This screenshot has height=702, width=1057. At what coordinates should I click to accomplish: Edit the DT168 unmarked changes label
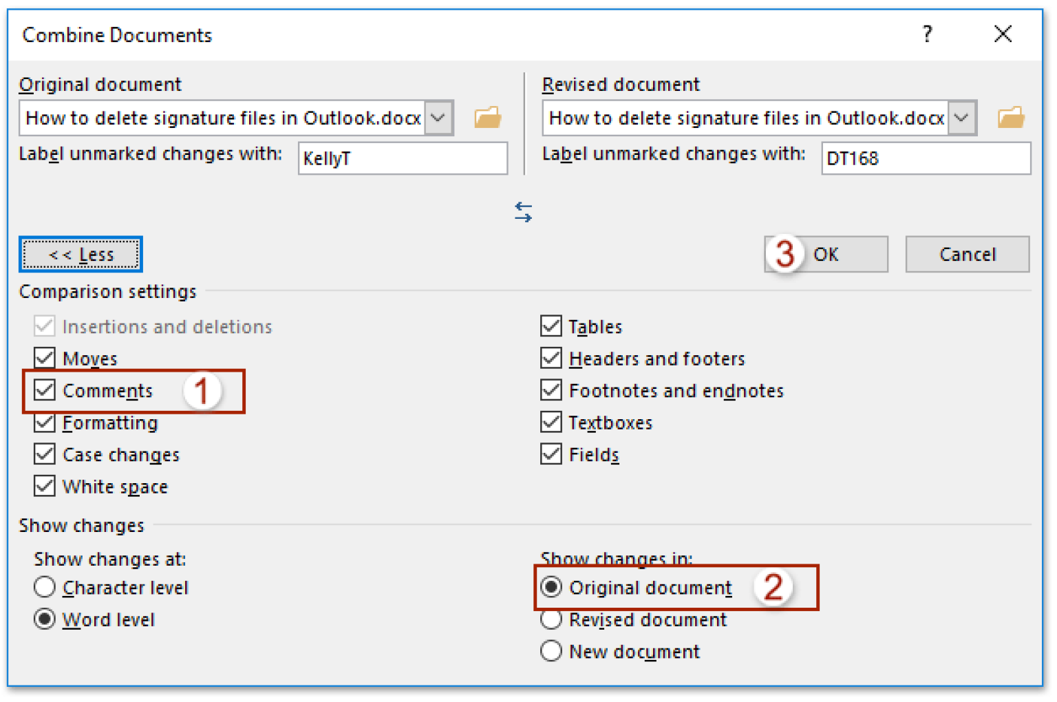pyautogui.click(x=926, y=158)
